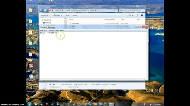Open Explorer help with the question mark icon
Screen dimensions: 190x106
point(142,15)
